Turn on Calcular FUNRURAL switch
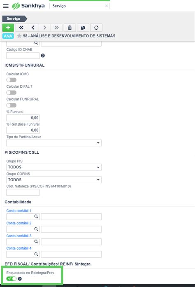This screenshot has height=287, width=195. click(12, 105)
